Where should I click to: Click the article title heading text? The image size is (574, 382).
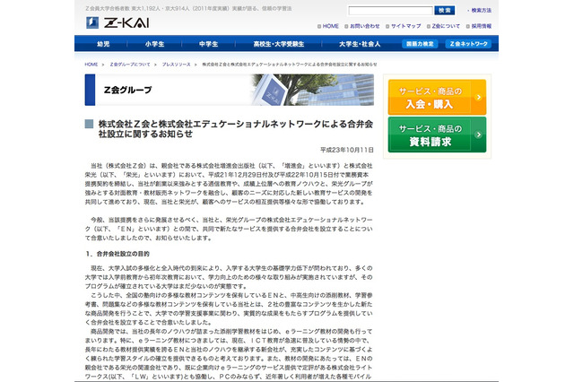(x=235, y=129)
